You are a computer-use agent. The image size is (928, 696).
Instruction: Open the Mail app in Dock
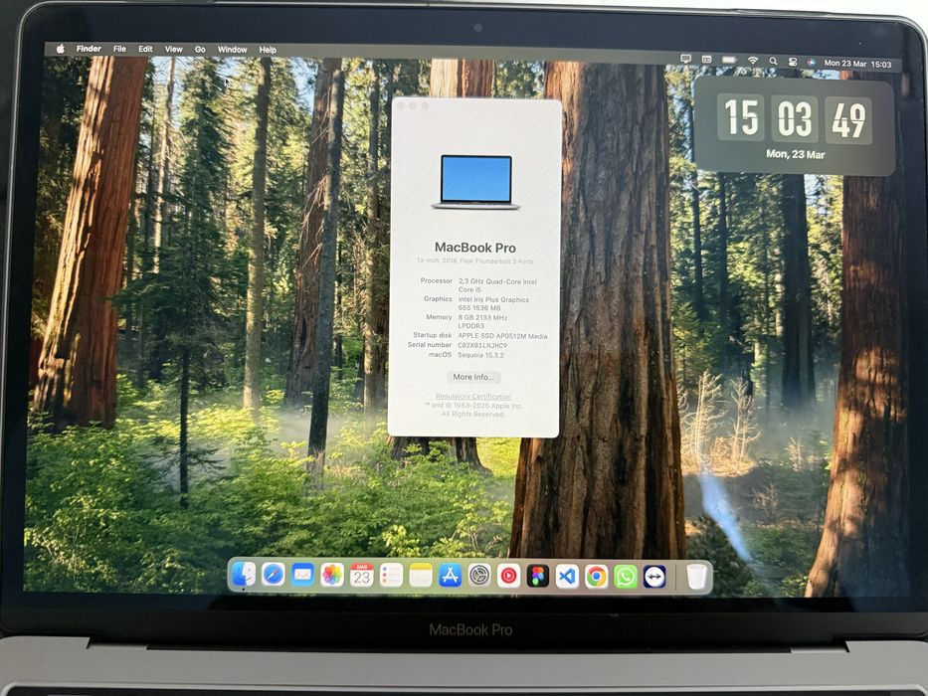click(x=302, y=575)
